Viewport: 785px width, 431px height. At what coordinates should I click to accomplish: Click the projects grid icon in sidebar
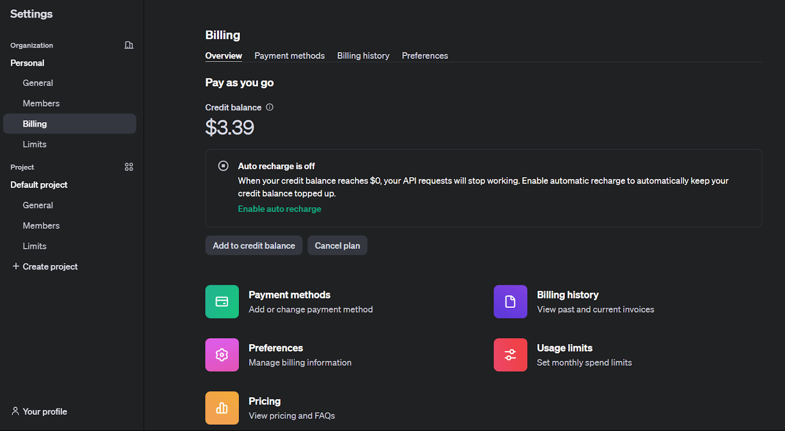click(129, 167)
